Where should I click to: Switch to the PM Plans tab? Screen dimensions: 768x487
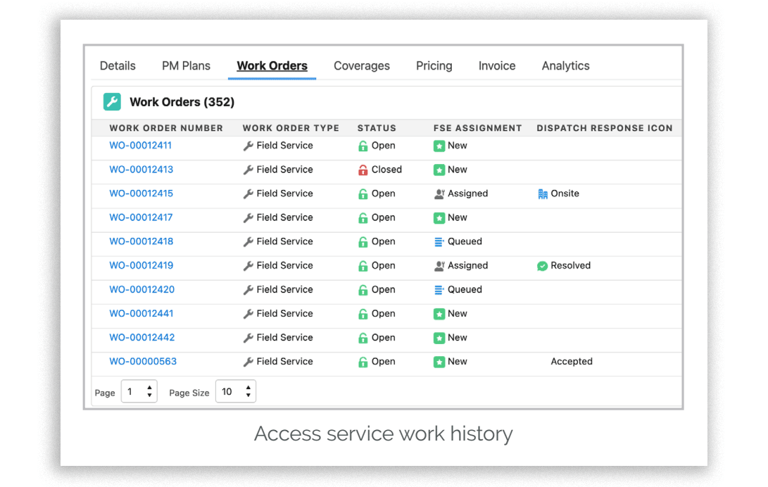[x=186, y=65]
